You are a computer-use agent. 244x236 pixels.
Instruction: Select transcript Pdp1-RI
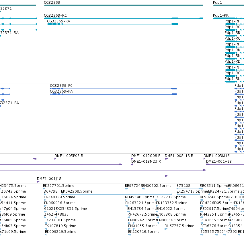click(232, 44)
